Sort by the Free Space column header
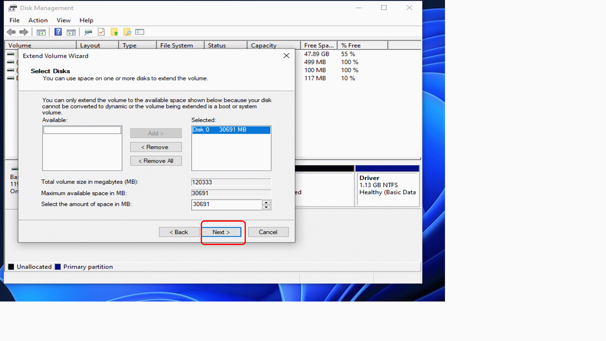The image size is (606, 341). click(x=318, y=45)
